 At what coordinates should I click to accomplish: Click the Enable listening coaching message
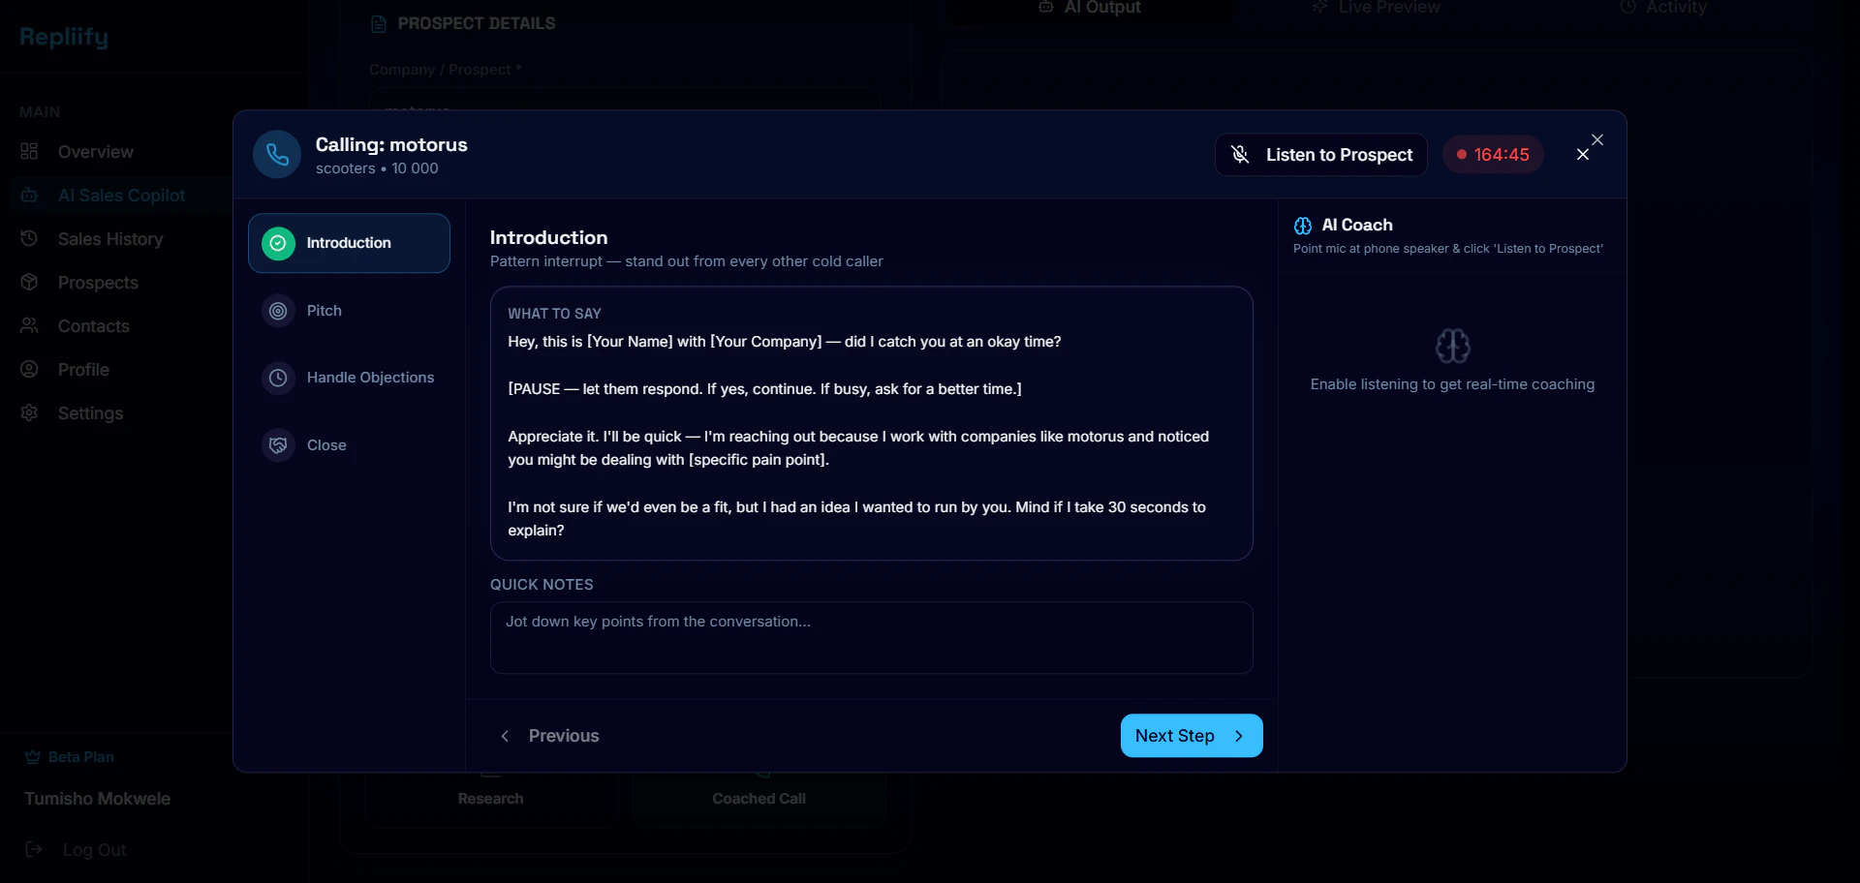pyautogui.click(x=1452, y=384)
